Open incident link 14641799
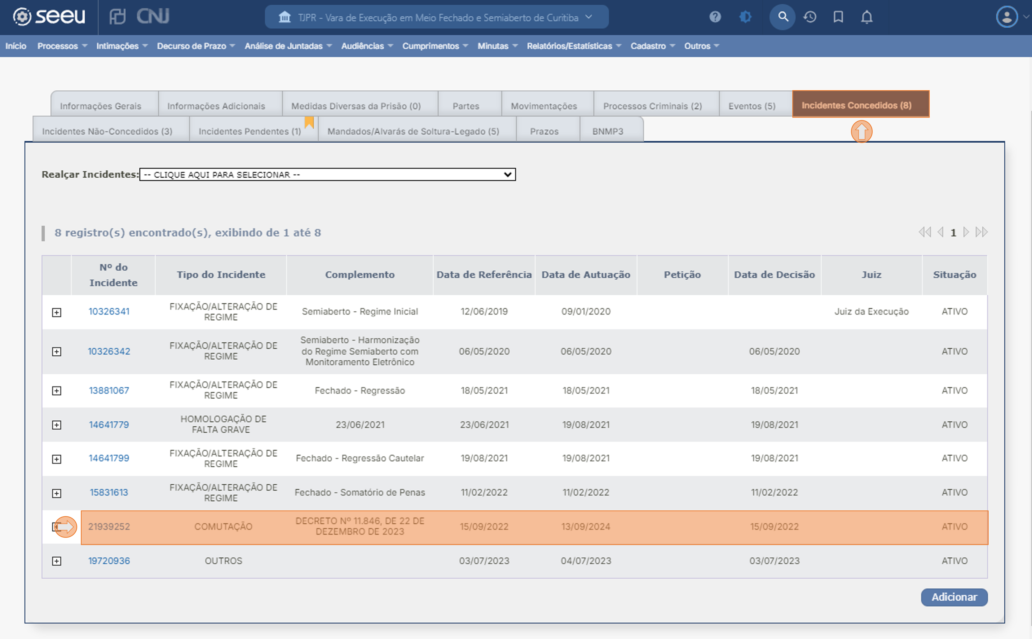The width and height of the screenshot is (1032, 639). pos(109,458)
